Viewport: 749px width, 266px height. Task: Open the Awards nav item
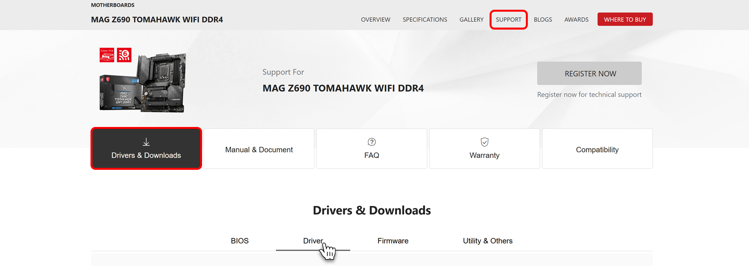click(576, 19)
